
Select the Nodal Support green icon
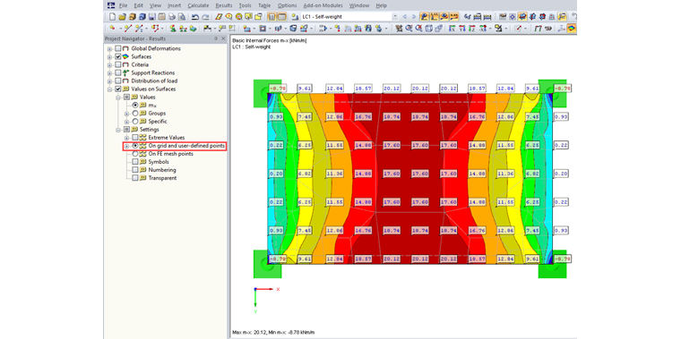(x=173, y=29)
